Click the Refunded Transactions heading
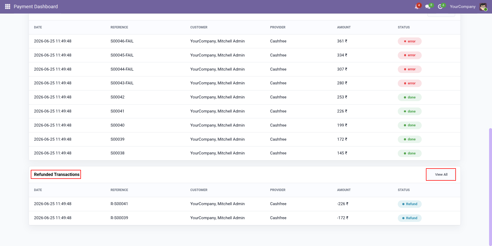 point(57,174)
